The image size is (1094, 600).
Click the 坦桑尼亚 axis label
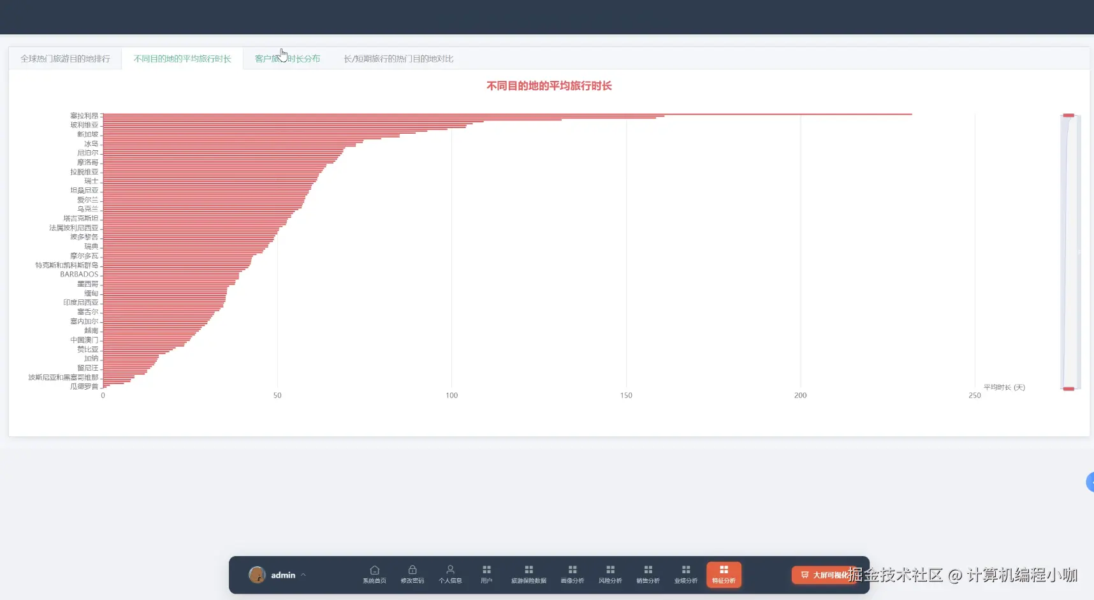pos(84,190)
